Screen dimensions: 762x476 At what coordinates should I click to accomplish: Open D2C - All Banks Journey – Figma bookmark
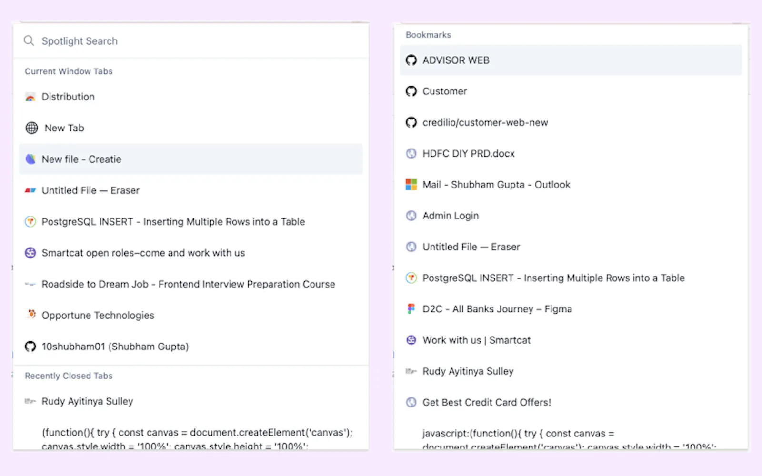[571, 309]
